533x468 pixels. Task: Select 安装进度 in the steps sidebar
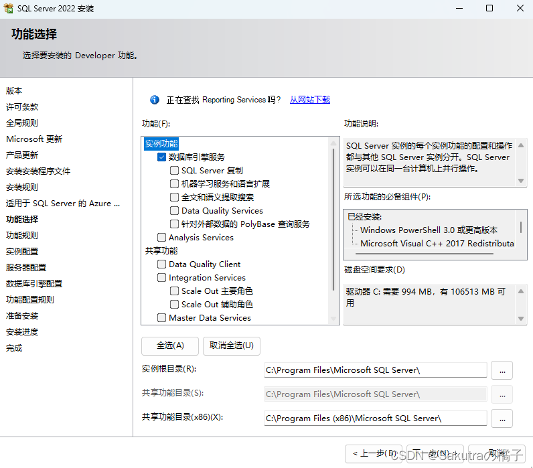tap(21, 331)
